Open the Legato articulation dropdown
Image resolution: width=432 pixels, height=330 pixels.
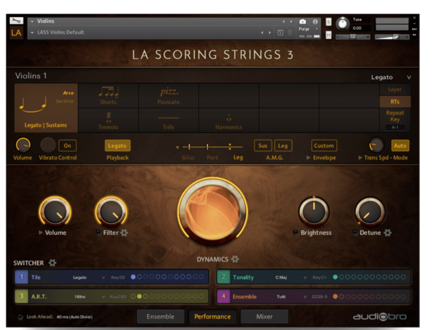391,78
